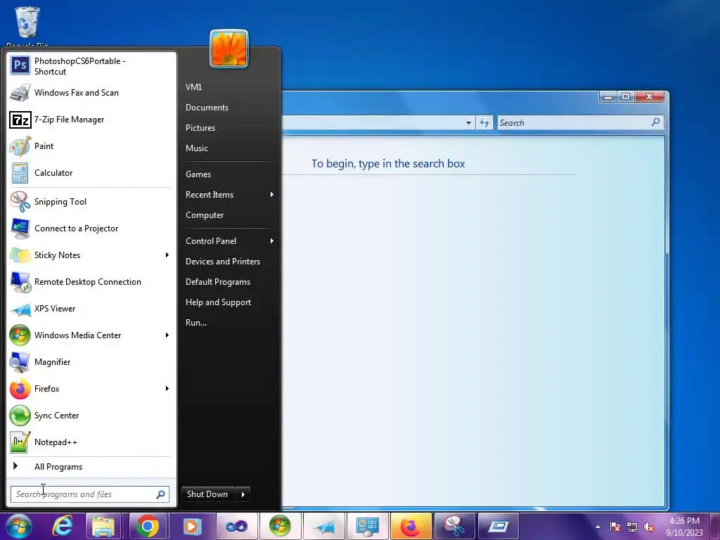The width and height of the screenshot is (720, 540).
Task: Open Internet Explorer from the taskbar
Action: click(62, 526)
